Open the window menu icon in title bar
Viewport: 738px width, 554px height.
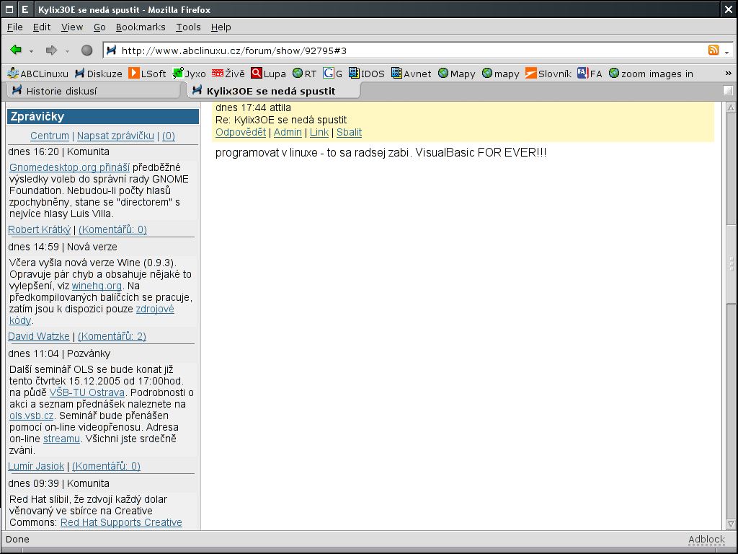[x=9, y=9]
